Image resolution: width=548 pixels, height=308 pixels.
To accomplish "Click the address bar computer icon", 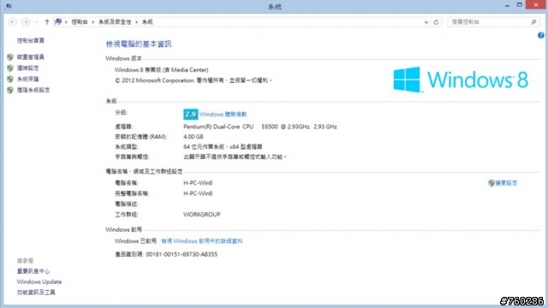I will click(58, 21).
